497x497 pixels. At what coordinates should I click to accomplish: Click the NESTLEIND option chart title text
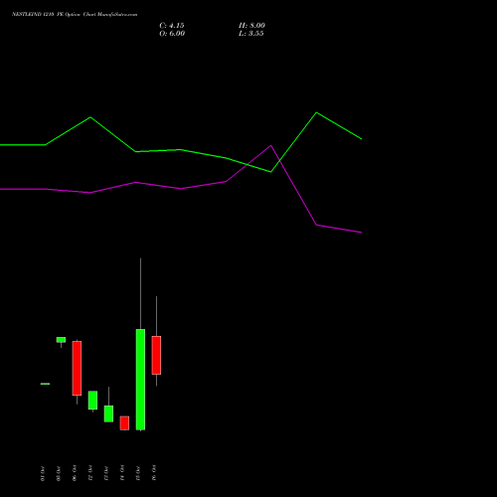[75, 15]
